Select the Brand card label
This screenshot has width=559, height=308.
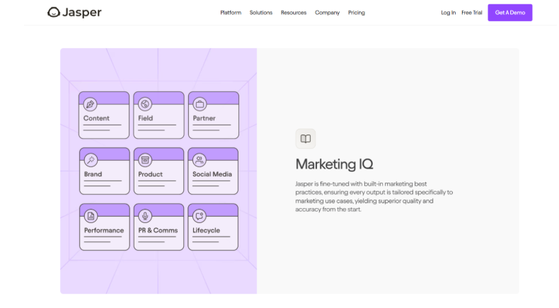tap(93, 174)
